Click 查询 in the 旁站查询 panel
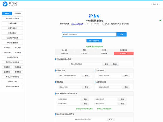Screen dimensions: 163x122 (x=86, y=87)
